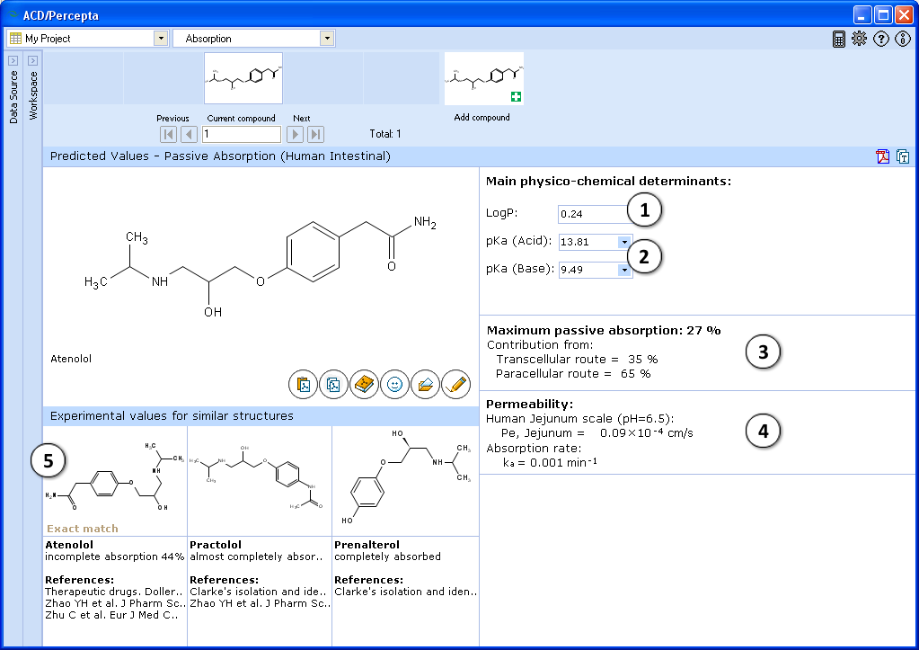Click the copy structure icon
This screenshot has height=650, width=919.
(333, 384)
